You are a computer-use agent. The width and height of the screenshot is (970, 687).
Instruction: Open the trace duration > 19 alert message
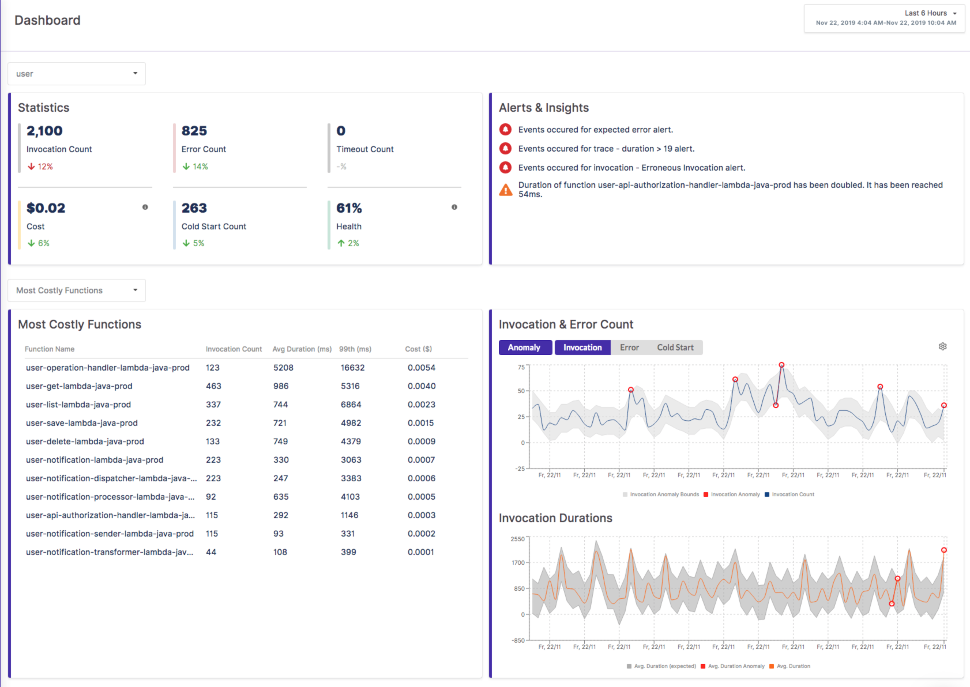tap(607, 149)
